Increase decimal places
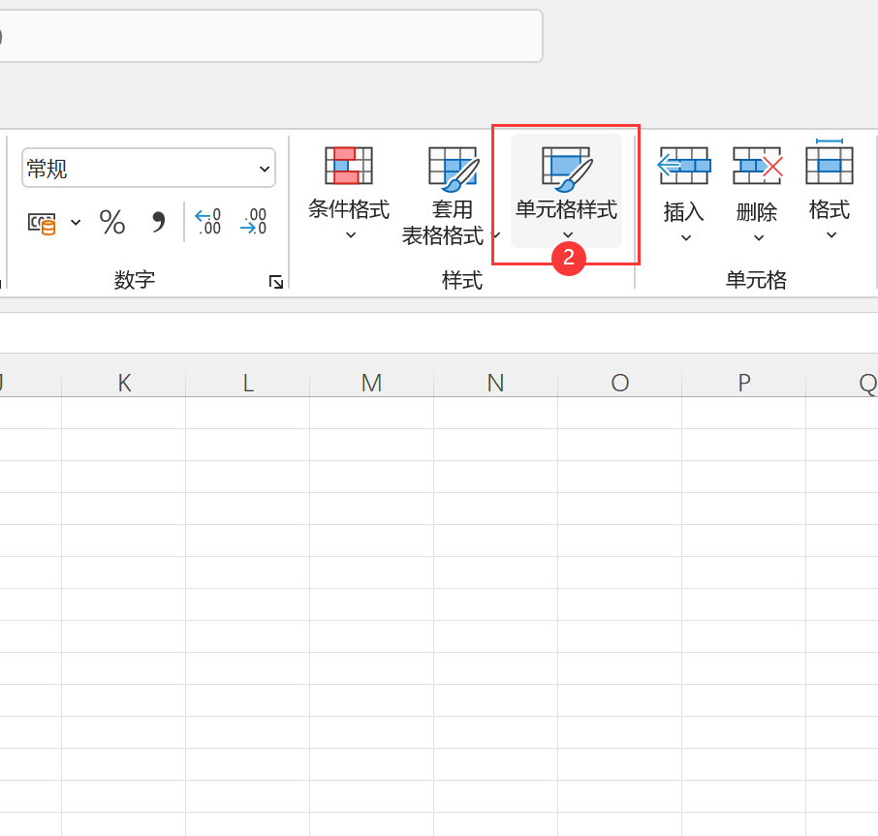 click(207, 222)
